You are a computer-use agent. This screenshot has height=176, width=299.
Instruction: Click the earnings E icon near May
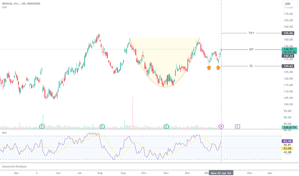click(42, 126)
